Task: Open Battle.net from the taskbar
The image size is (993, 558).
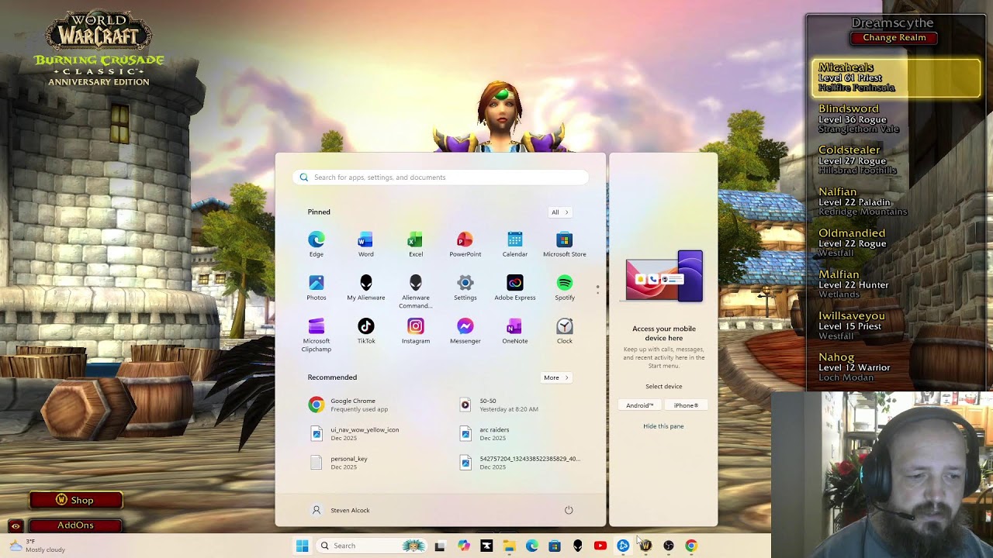Action: 623,546
